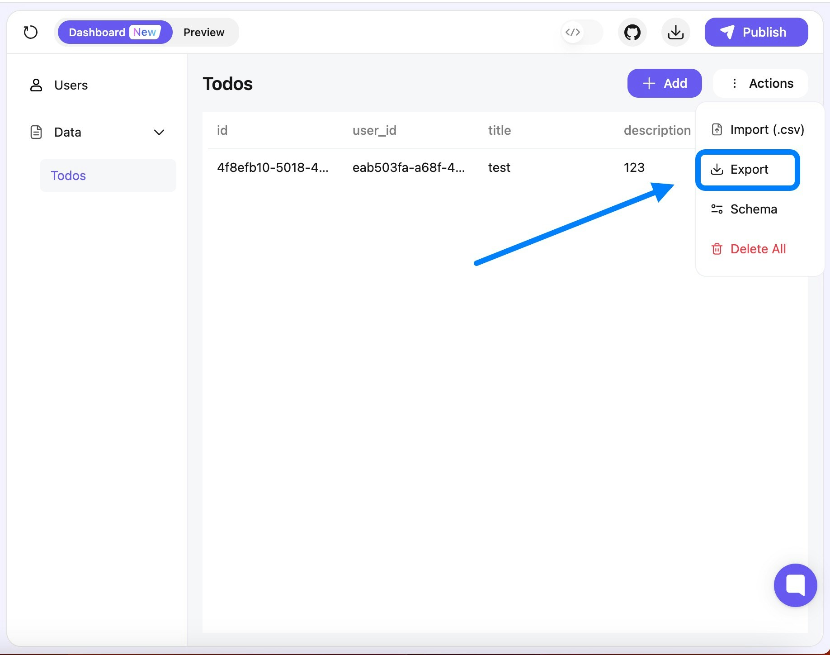
Task: Open the Actions dropdown menu
Action: (760, 83)
